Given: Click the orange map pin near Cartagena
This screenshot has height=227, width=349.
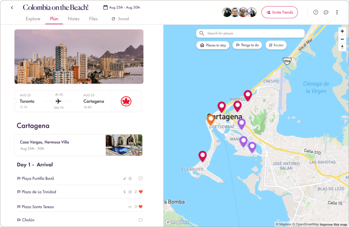Looking at the screenshot, I should [x=211, y=119].
